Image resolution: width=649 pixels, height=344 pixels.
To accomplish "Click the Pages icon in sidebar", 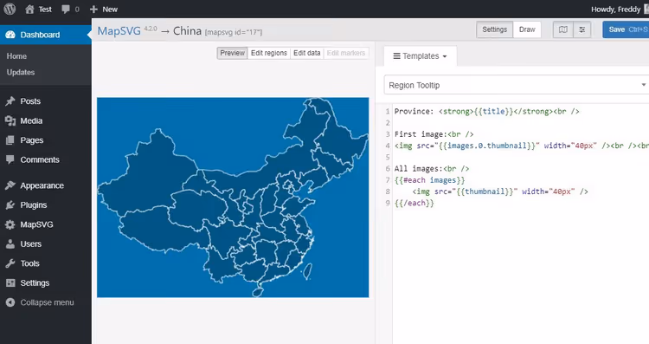I will (x=10, y=140).
